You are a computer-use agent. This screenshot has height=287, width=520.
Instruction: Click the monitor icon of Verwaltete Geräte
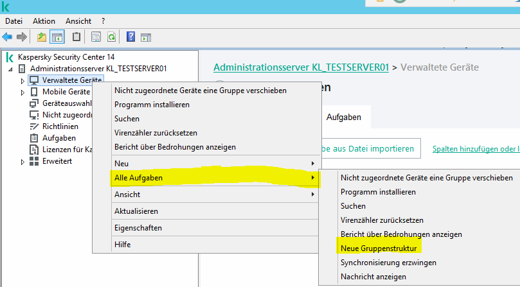coord(34,80)
